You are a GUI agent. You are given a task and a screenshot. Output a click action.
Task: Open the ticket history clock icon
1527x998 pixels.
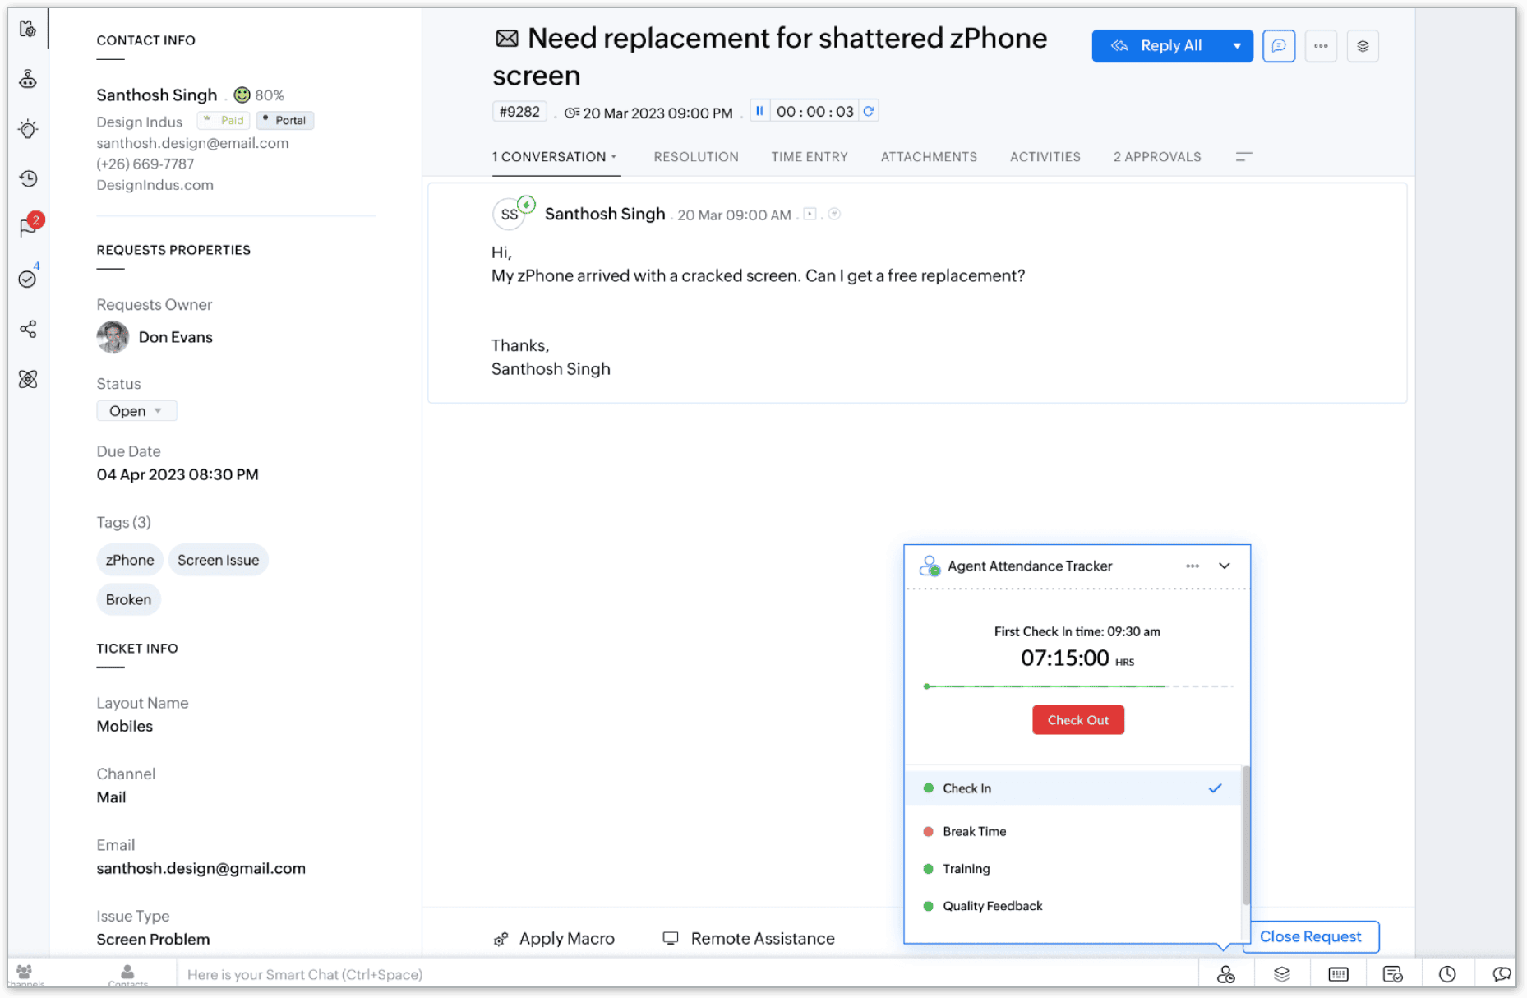tap(28, 178)
